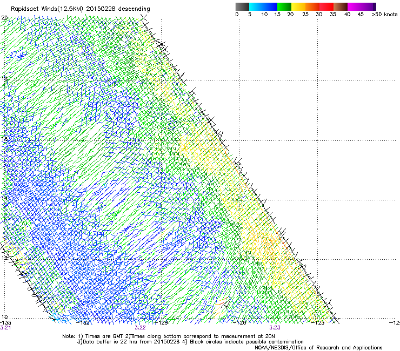Select the magenta 40-45 knots legend swatch
Screen dimensions: 400x351
(355, 6)
